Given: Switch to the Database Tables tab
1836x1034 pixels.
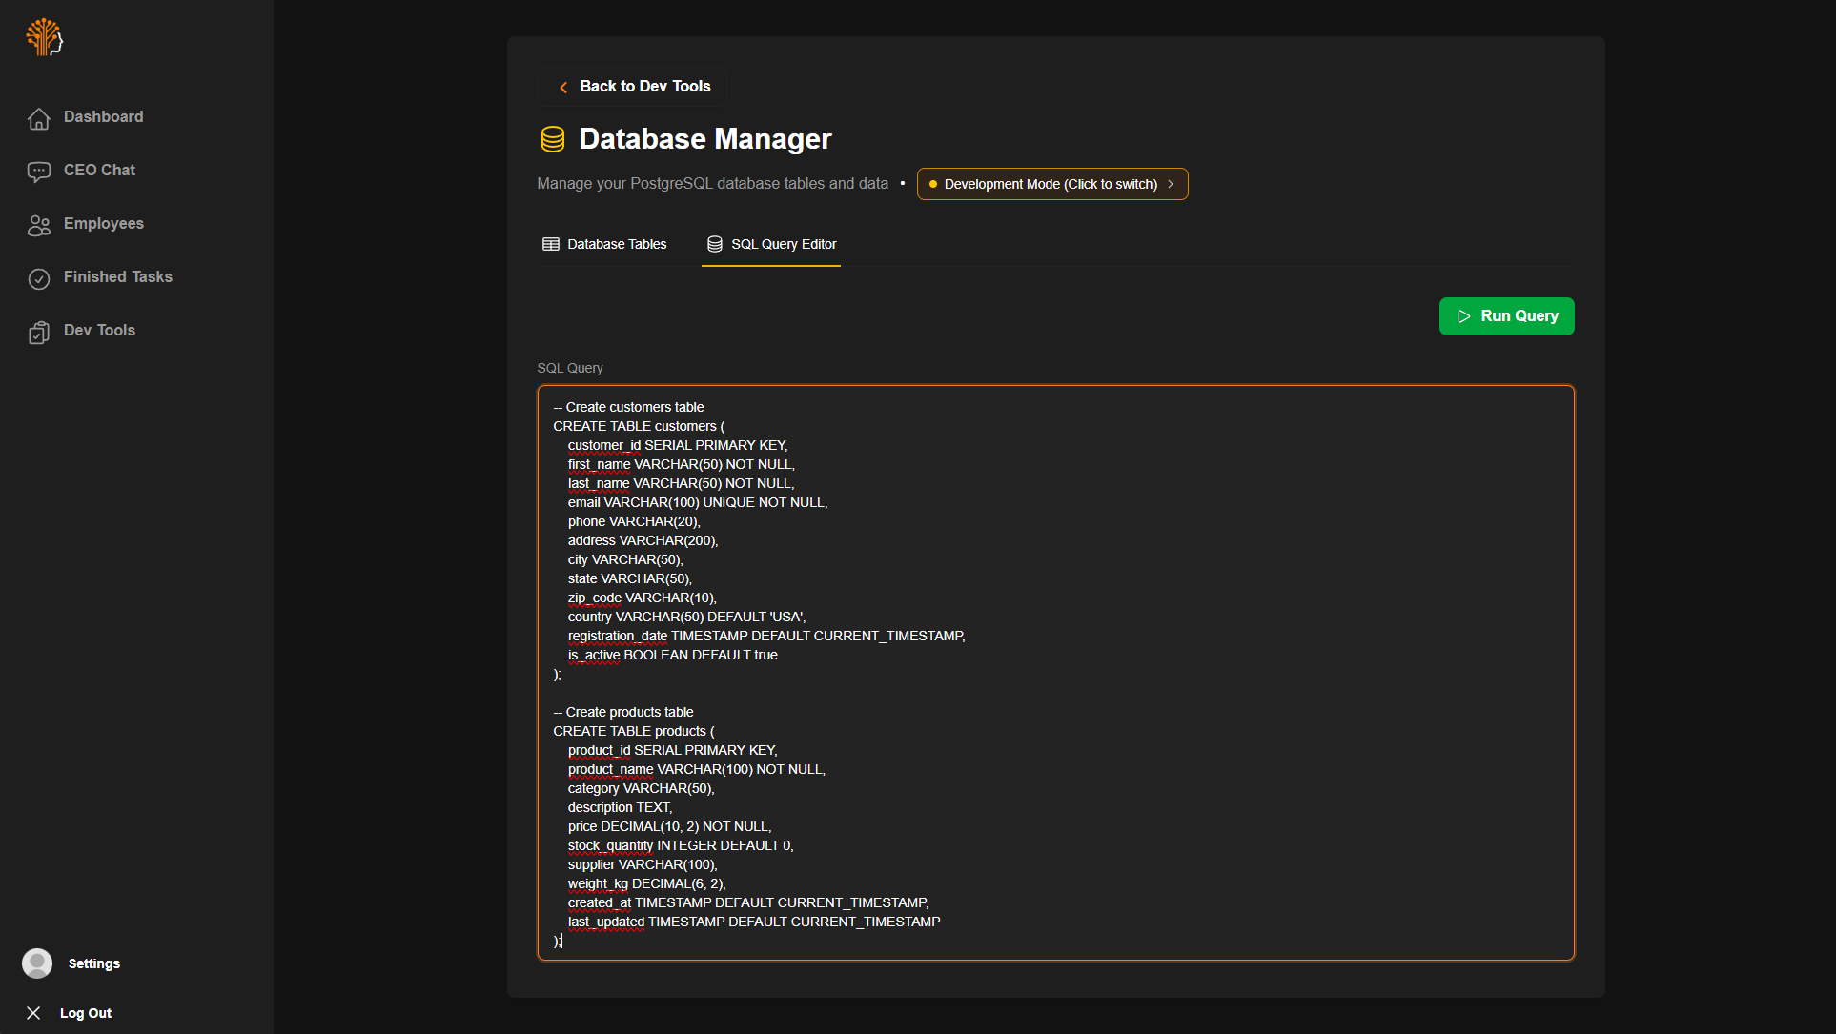Looking at the screenshot, I should pos(604,244).
